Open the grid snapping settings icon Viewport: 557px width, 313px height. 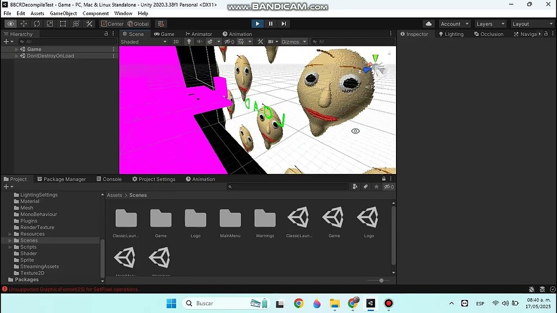(x=160, y=23)
